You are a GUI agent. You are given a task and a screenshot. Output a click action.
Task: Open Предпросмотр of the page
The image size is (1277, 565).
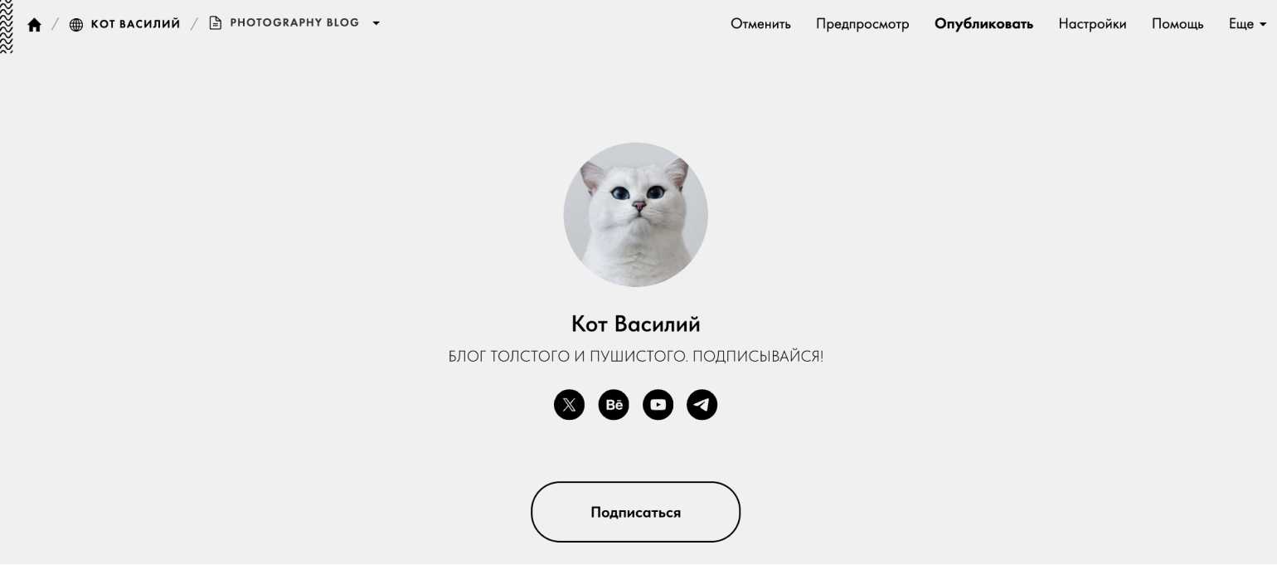tap(862, 24)
